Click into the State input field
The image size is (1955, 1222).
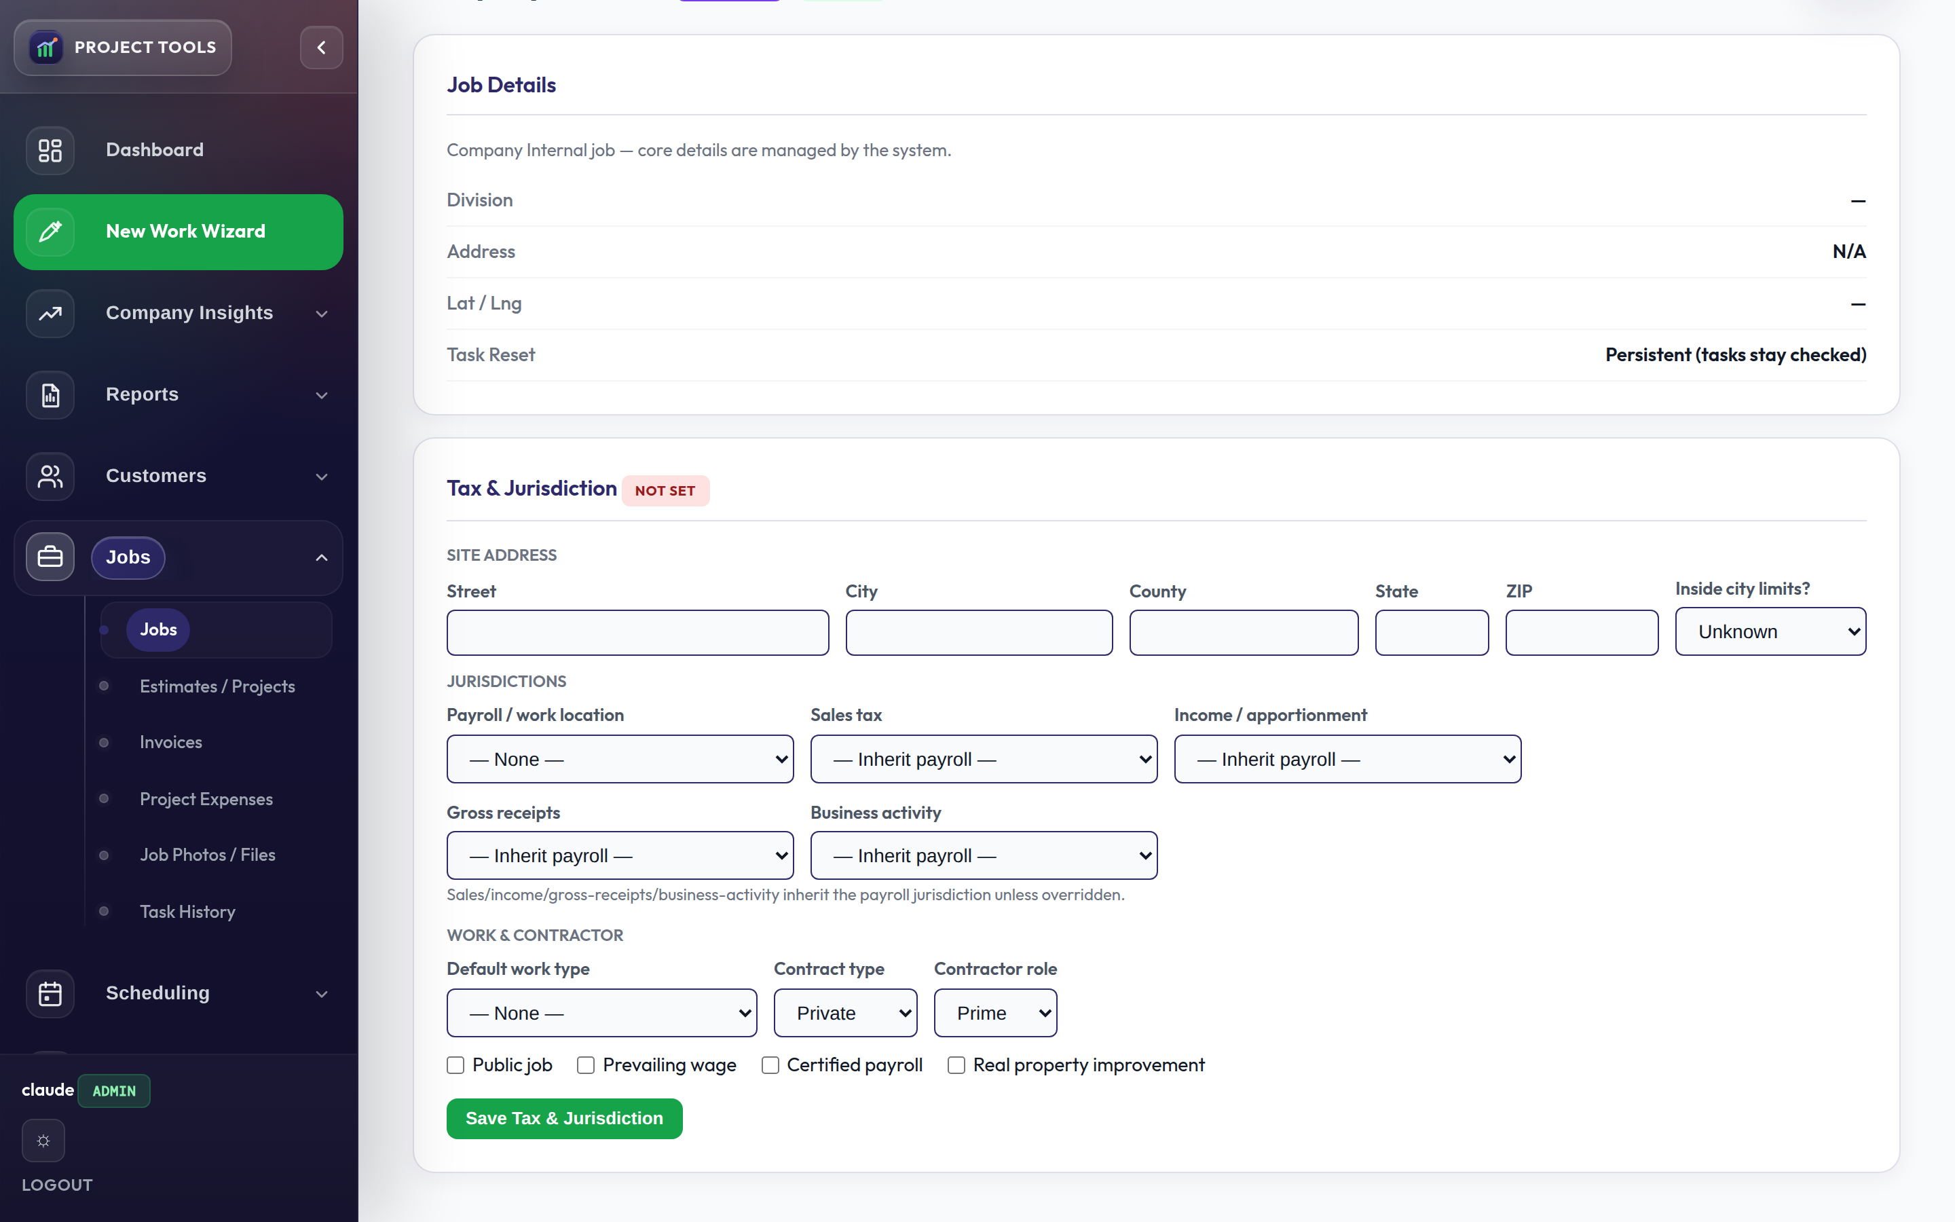pyautogui.click(x=1432, y=633)
